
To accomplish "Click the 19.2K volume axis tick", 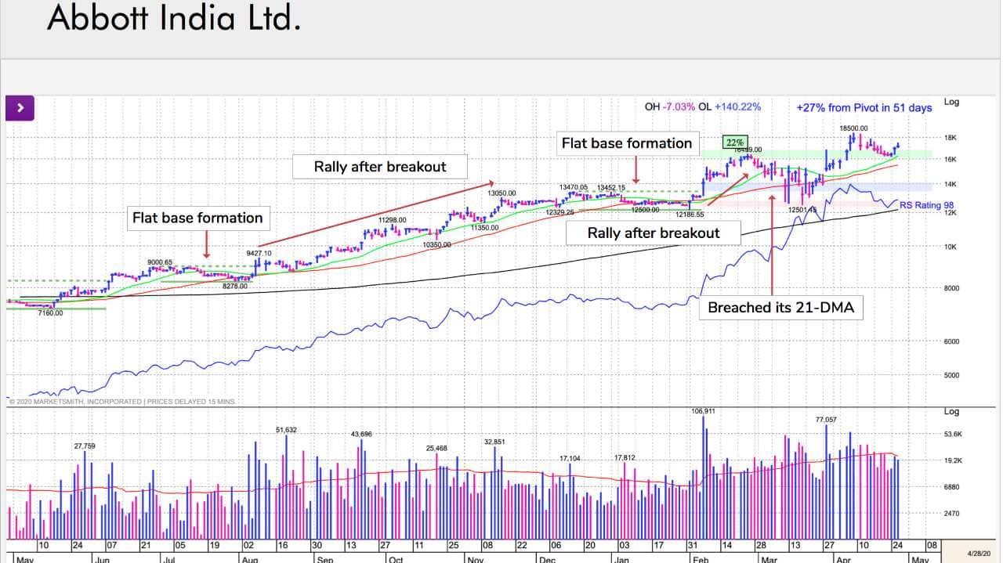I will tap(954, 461).
